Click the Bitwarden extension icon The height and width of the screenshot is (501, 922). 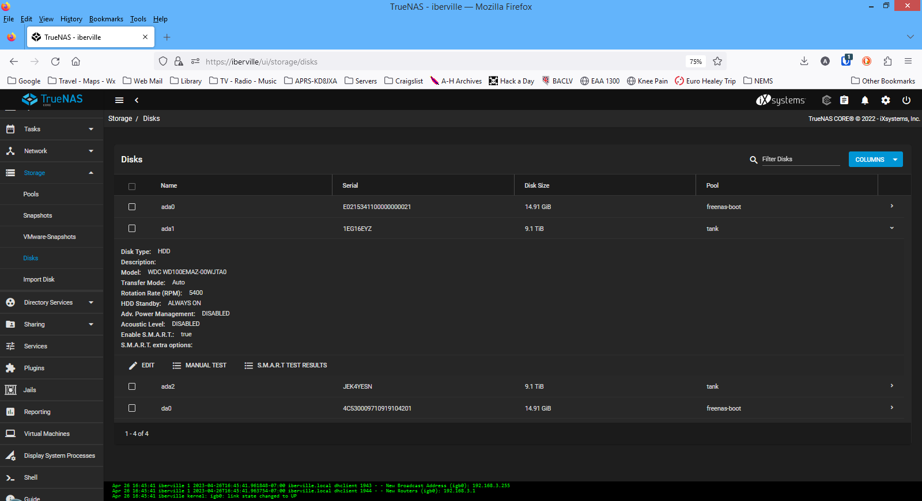pyautogui.click(x=846, y=60)
